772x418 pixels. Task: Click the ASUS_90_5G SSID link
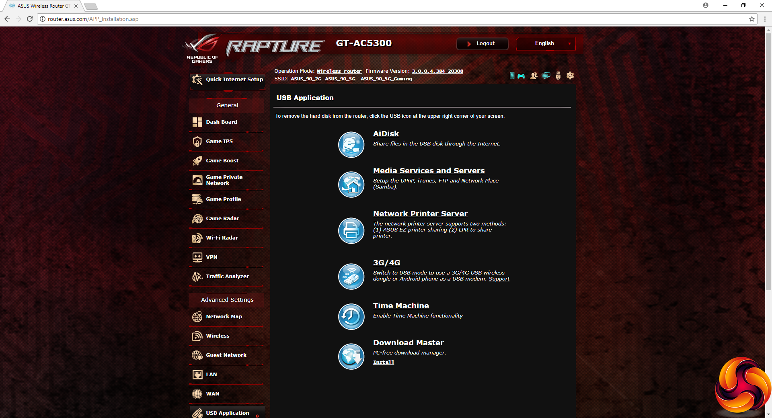(x=340, y=79)
